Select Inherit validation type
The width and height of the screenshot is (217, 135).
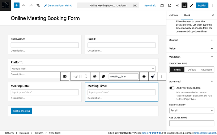[177, 69]
